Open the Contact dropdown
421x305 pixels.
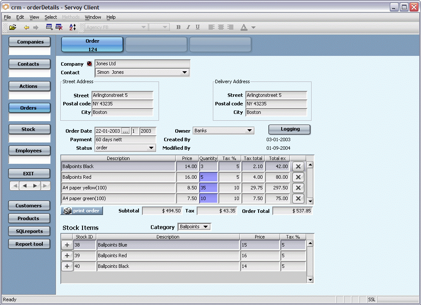click(x=185, y=73)
